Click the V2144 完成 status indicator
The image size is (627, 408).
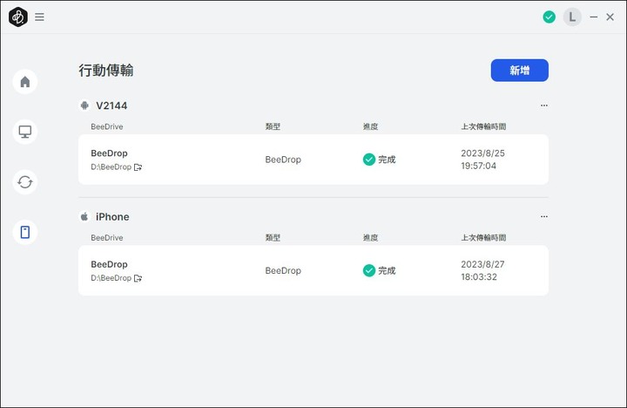point(379,160)
